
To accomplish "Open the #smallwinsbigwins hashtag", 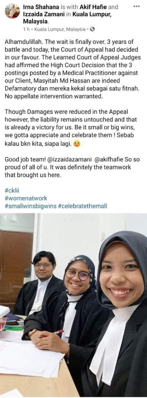I will tap(30, 206).
